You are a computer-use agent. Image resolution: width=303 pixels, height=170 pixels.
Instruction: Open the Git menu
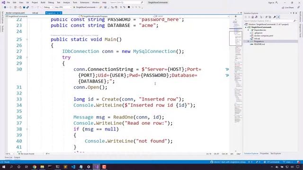pyautogui.click(x=27, y=2)
